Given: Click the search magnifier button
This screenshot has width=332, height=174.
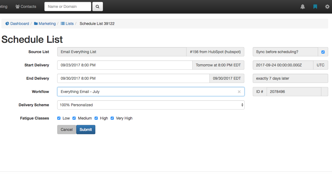Looking at the screenshot, I should tap(98, 7).
